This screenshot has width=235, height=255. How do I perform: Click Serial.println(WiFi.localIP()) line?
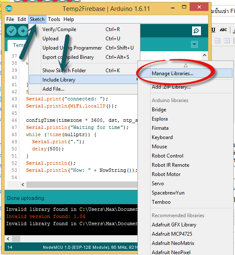[x=71, y=106]
